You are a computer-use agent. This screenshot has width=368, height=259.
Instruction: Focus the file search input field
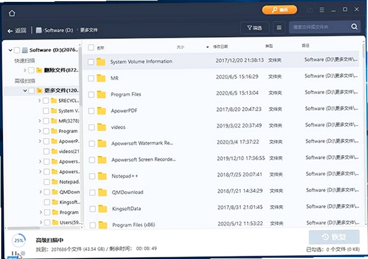pos(320,27)
